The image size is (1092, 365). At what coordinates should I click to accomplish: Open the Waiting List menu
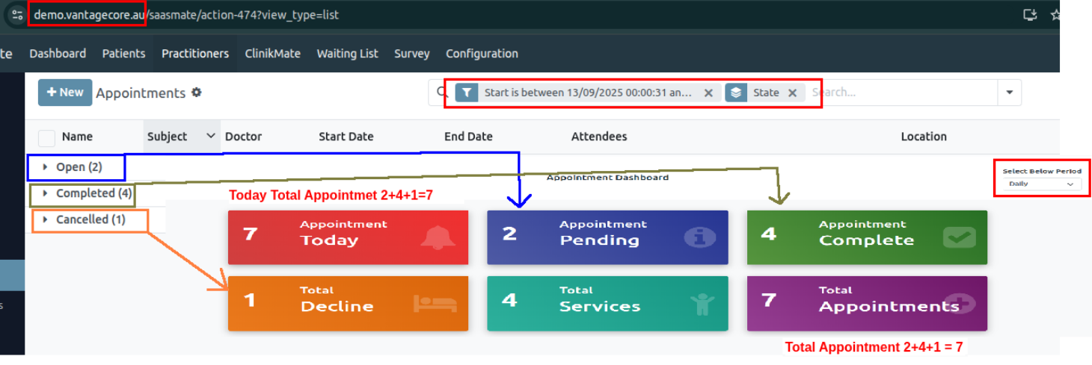[347, 54]
